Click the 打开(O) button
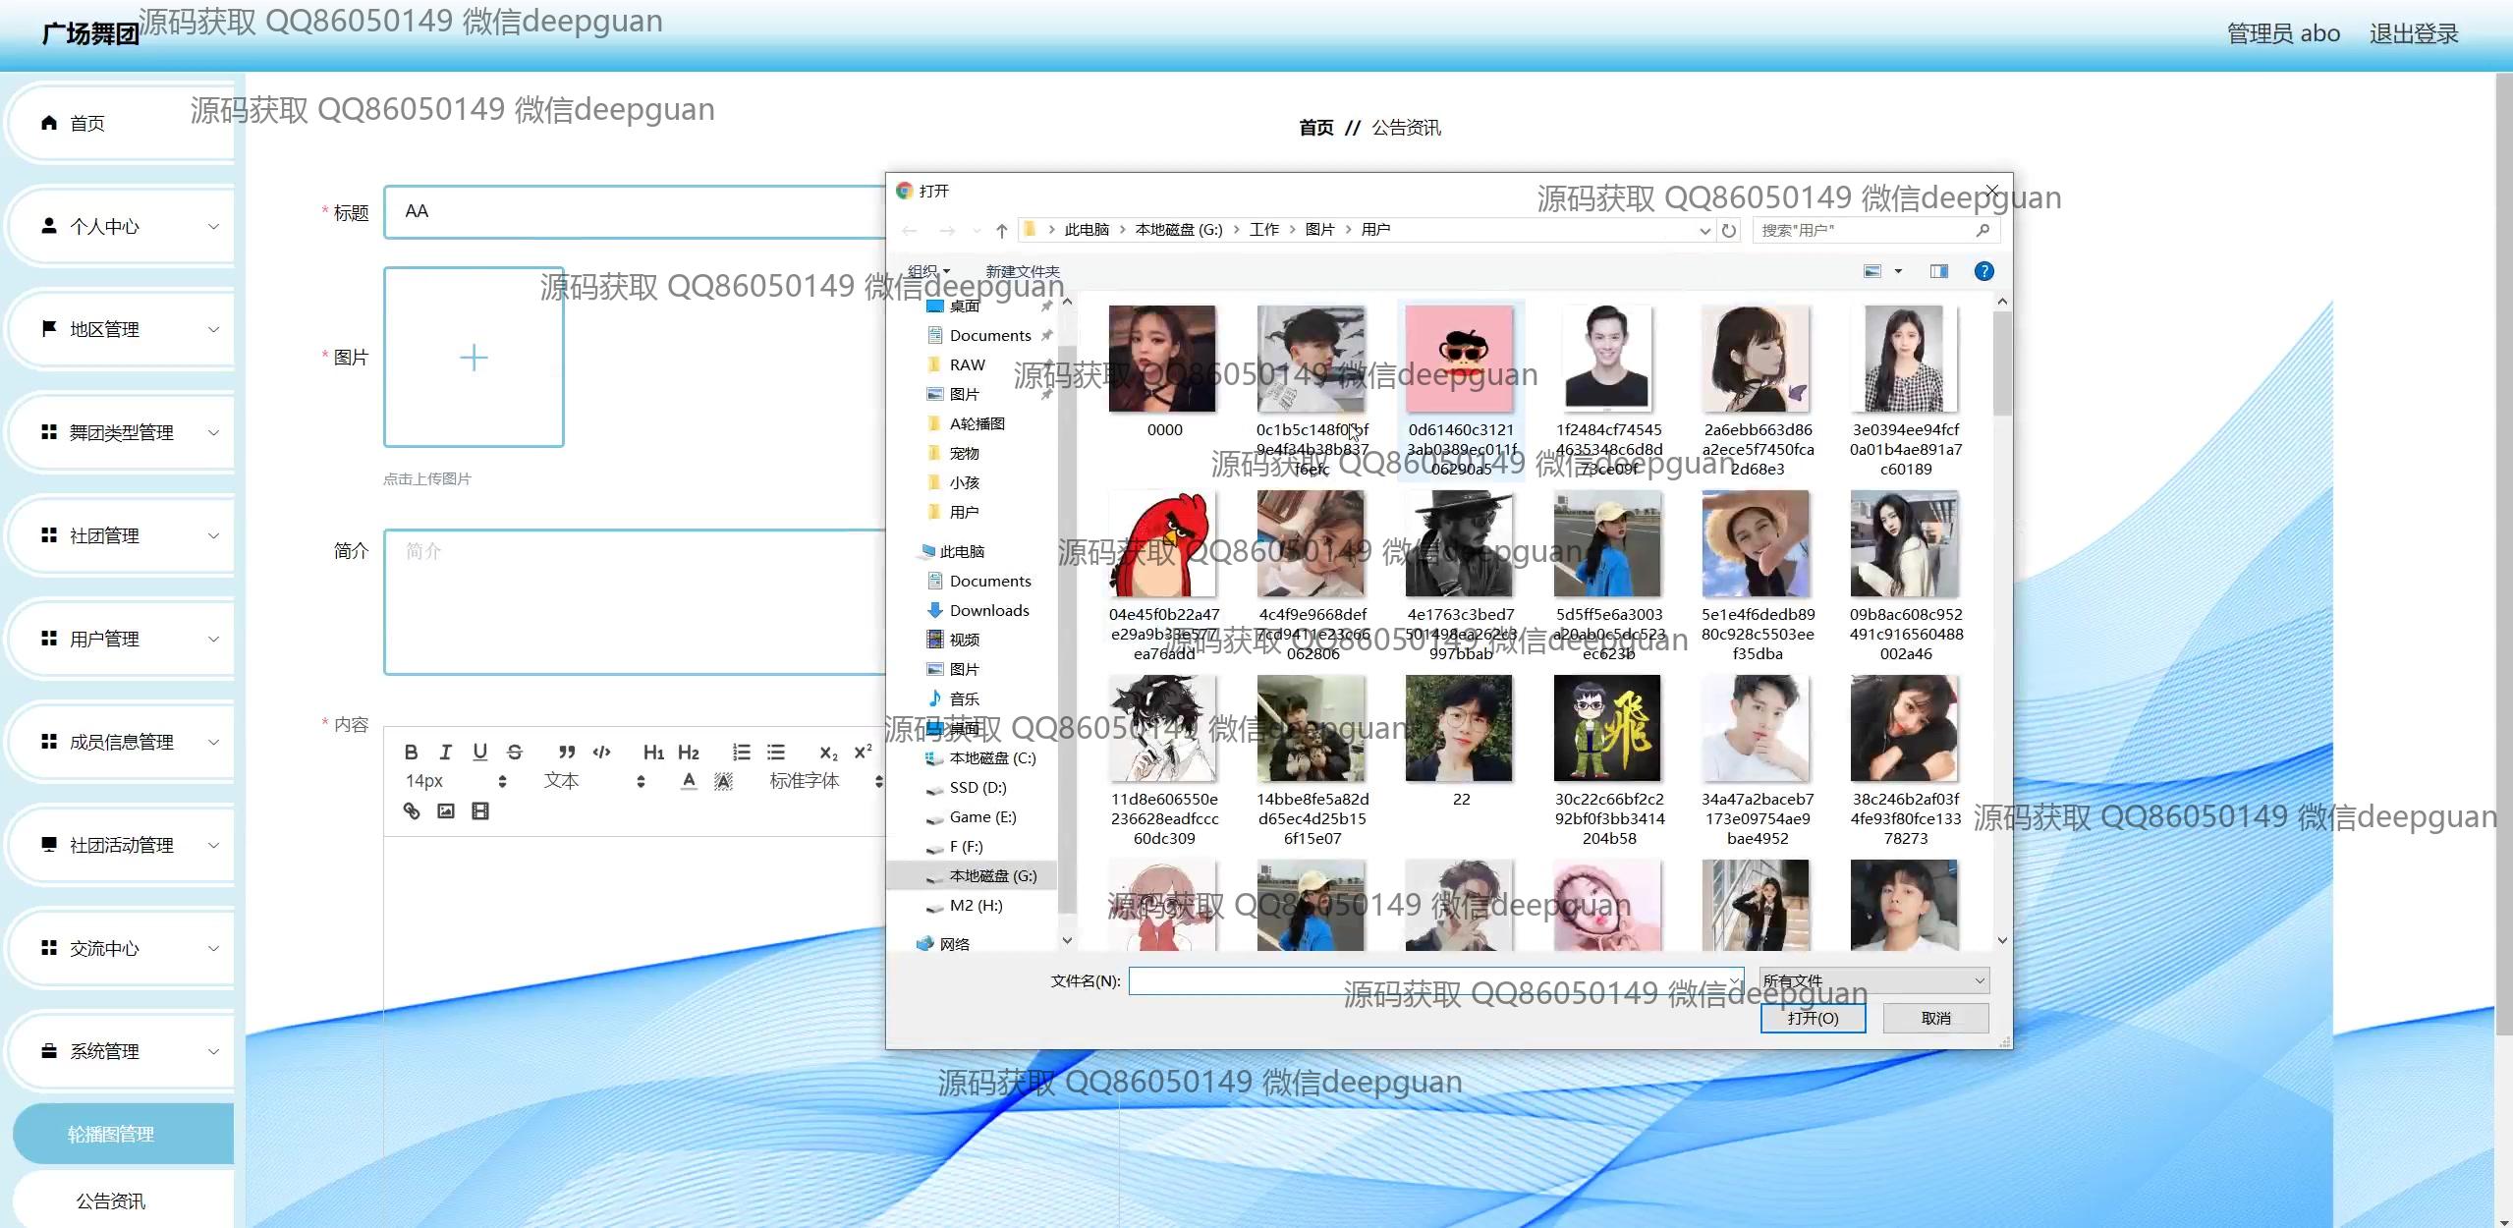Viewport: 2513px width, 1228px height. pos(1813,1018)
